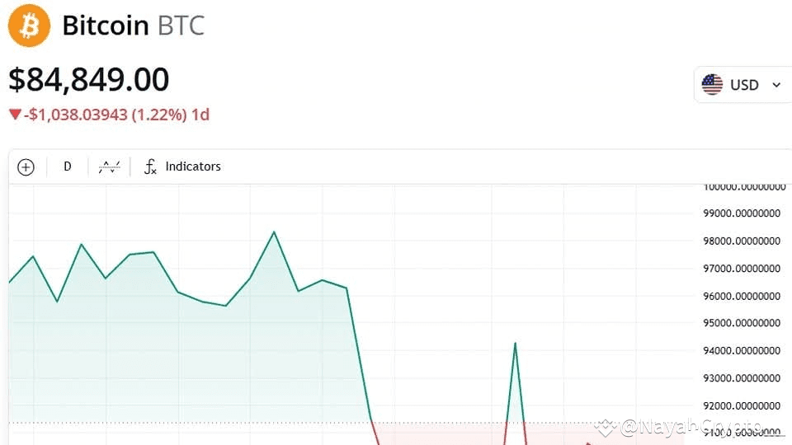This screenshot has height=445, width=792.
Task: Click the US flag currency icon
Action: coord(712,84)
